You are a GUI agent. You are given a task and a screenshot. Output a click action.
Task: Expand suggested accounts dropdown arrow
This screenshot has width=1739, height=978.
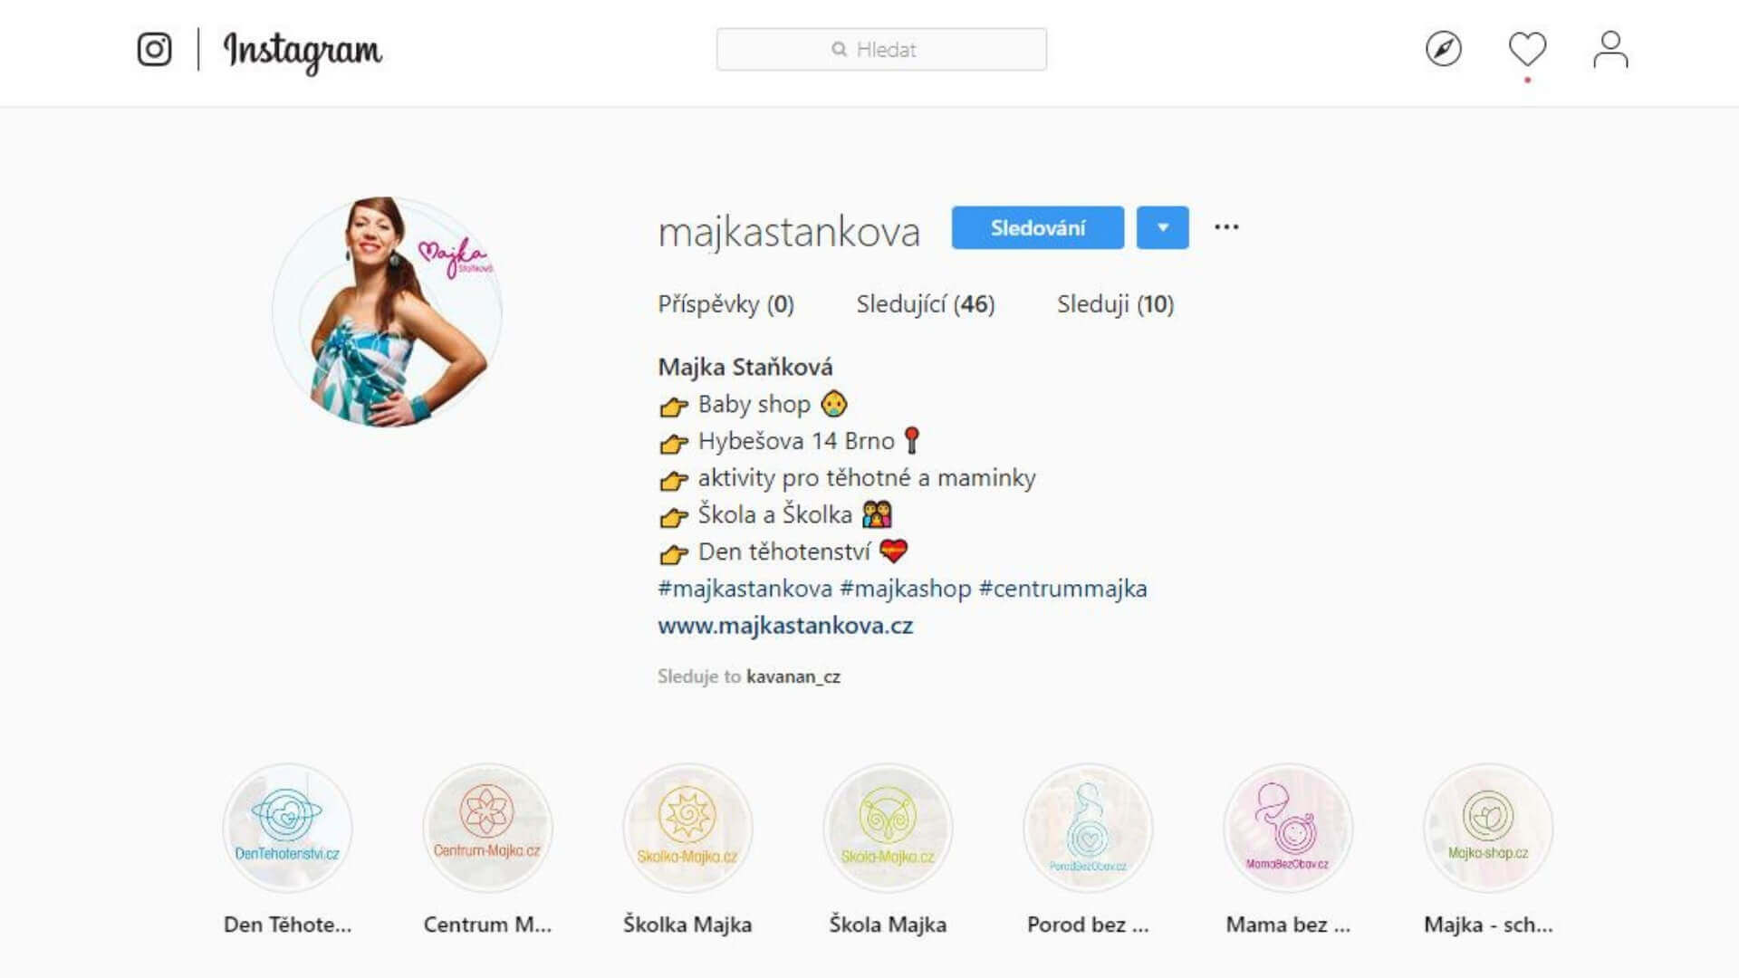pyautogui.click(x=1163, y=227)
